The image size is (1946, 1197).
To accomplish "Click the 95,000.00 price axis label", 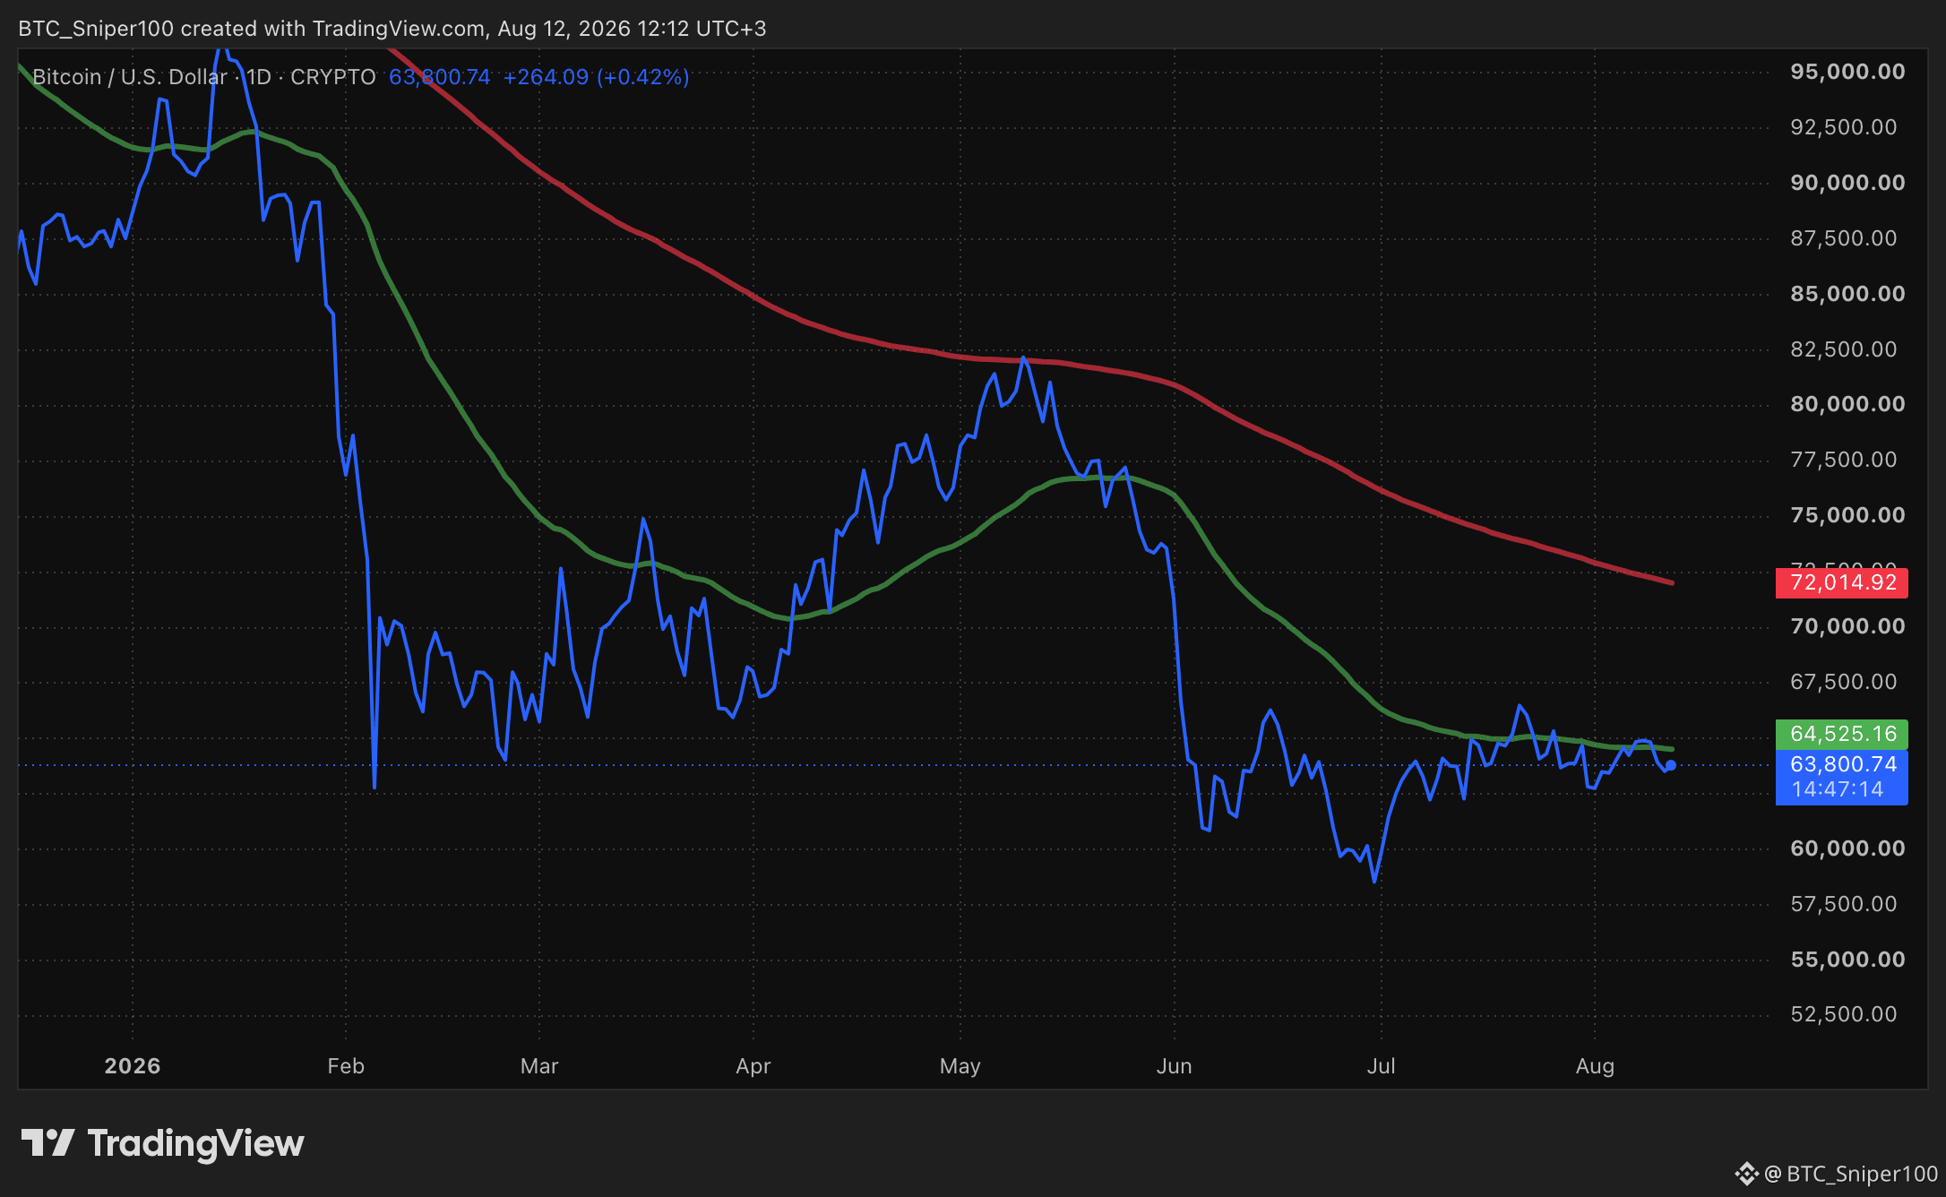I will 1847,72.
